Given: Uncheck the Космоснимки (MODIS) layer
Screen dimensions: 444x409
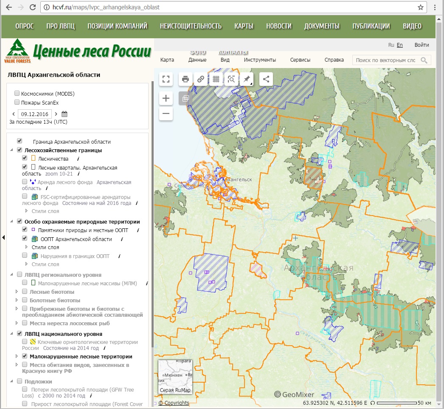Looking at the screenshot, I should coord(17,93).
